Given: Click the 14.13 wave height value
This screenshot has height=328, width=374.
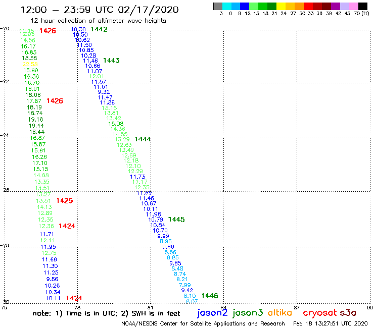Looking at the screenshot, I should point(44,207).
